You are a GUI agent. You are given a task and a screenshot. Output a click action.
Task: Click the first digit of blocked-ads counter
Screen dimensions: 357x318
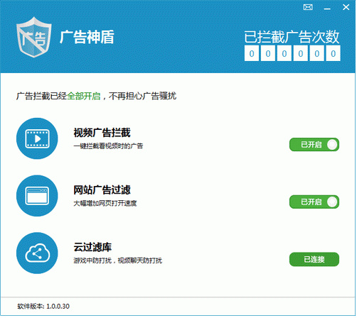[252, 54]
